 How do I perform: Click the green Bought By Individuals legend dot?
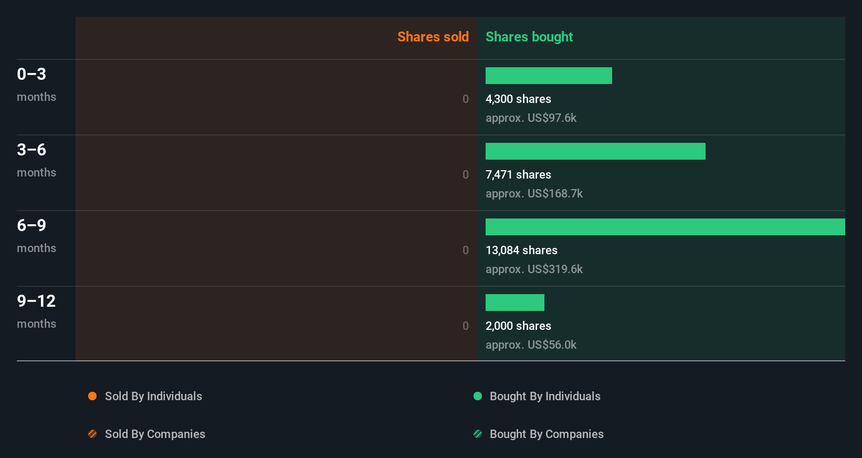coord(478,396)
